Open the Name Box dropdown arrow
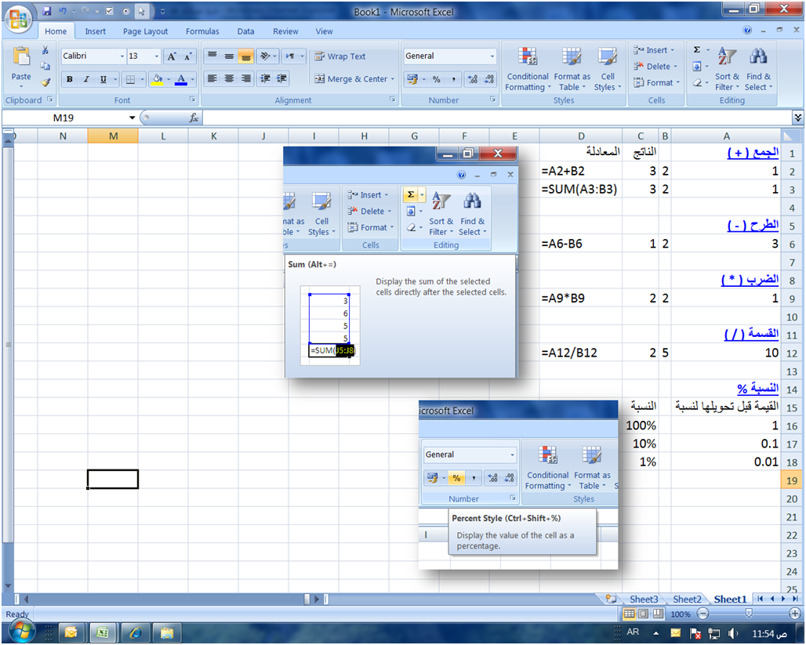 tap(133, 118)
